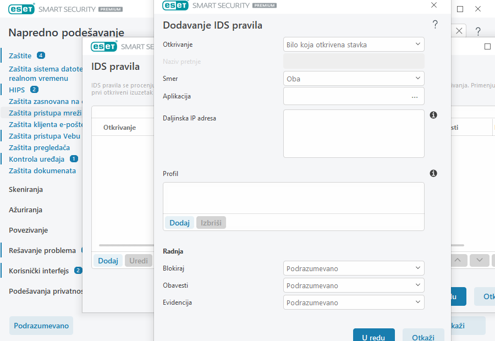Image resolution: width=495 pixels, height=341 pixels.
Task: Click the move down arrow button in the IDS rules list
Action: click(x=480, y=260)
